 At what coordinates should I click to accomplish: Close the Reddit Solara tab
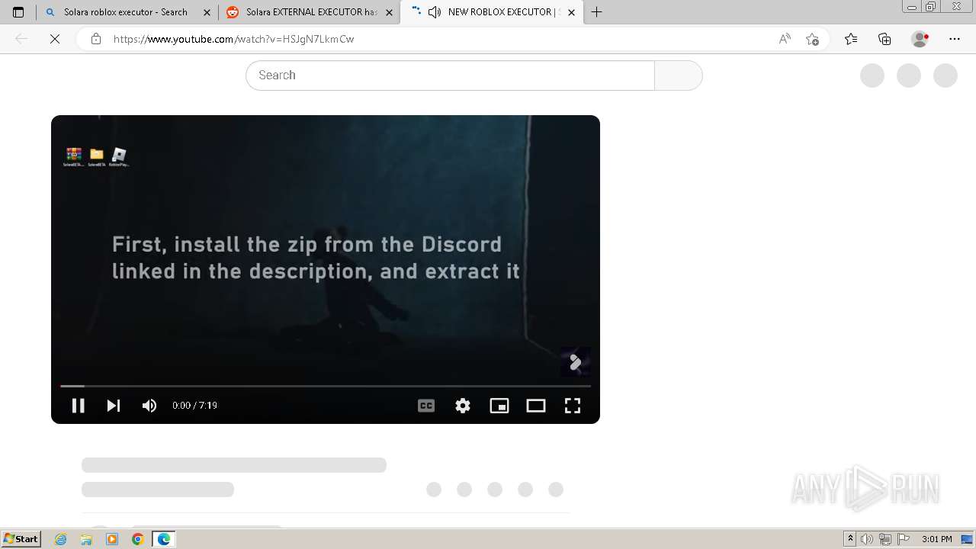click(389, 12)
